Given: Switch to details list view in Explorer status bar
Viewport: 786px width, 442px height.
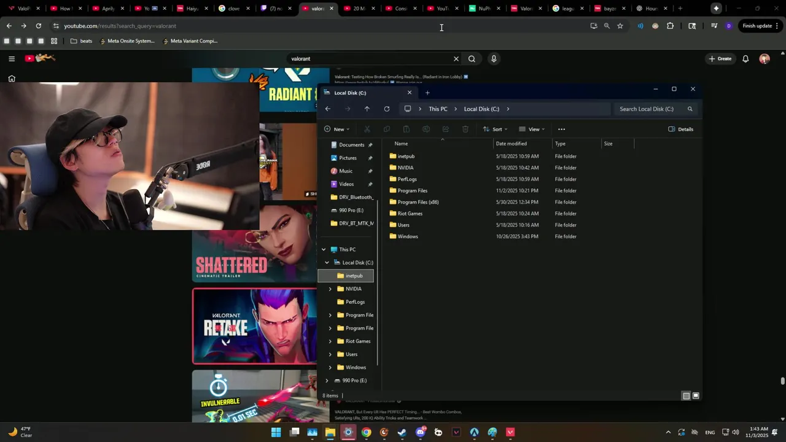Looking at the screenshot, I should (687, 396).
